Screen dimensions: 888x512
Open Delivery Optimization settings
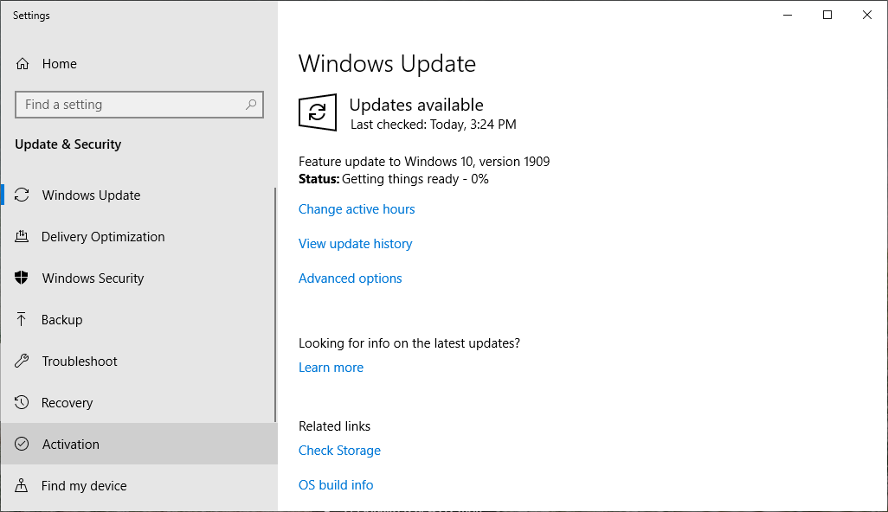(138, 236)
